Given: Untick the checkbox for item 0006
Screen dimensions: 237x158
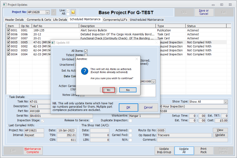Looking at the screenshot, I should pyautogui.click(x=8, y=34).
